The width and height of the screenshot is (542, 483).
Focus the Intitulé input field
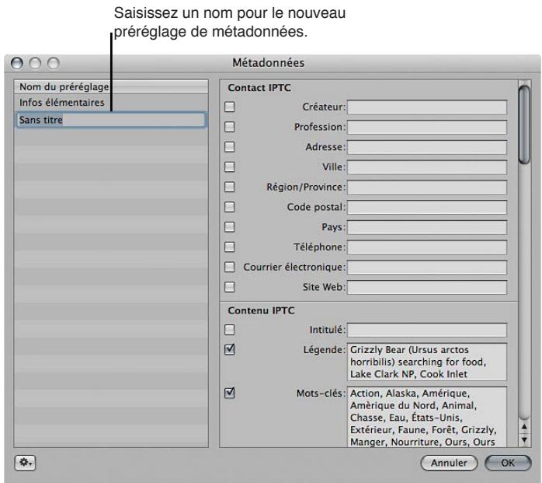[x=427, y=330]
